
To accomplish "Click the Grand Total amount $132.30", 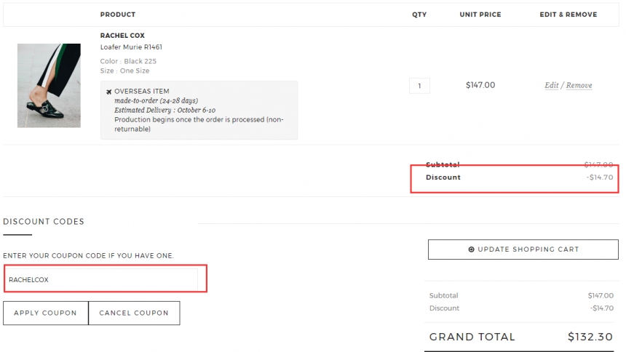I will tap(590, 337).
